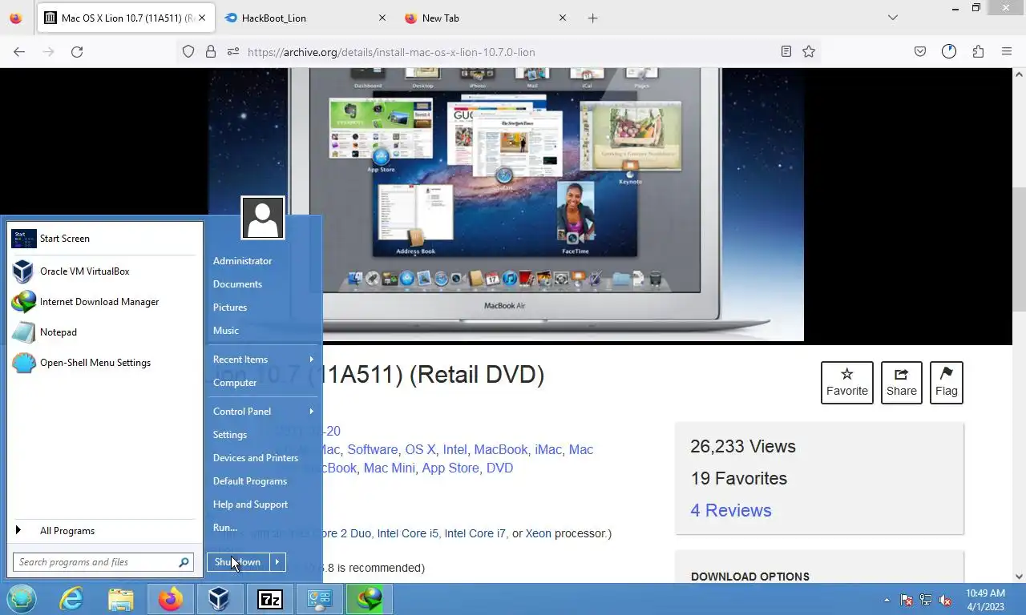Show hidden system tray icons
Screen dimensions: 1026x615
(887, 600)
